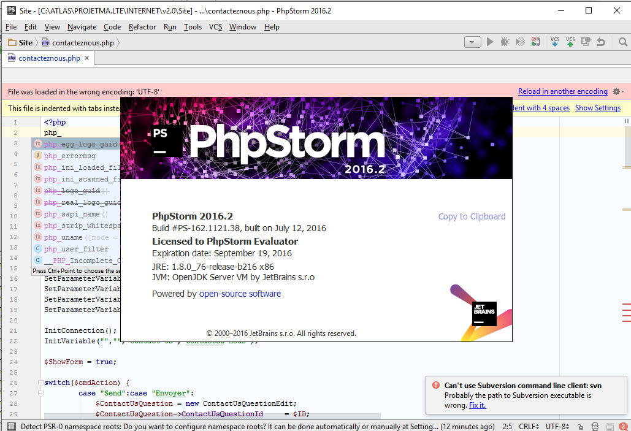
Task: Open the UTF-8 encoding selector
Action: (x=555, y=426)
